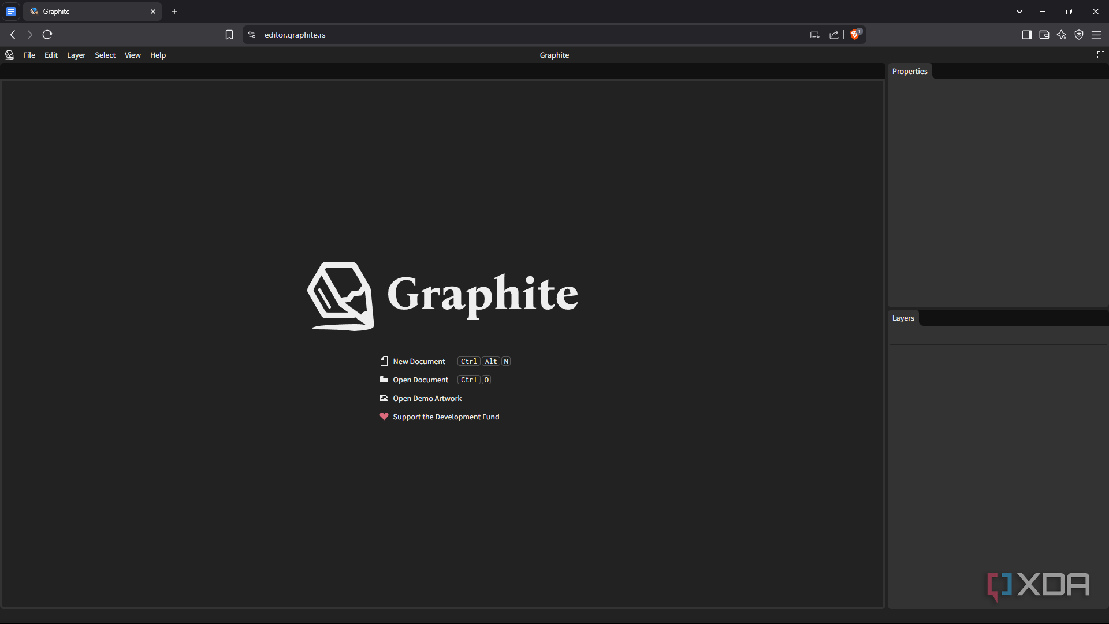The image size is (1109, 624).
Task: Open the Help menu
Action: click(x=158, y=55)
